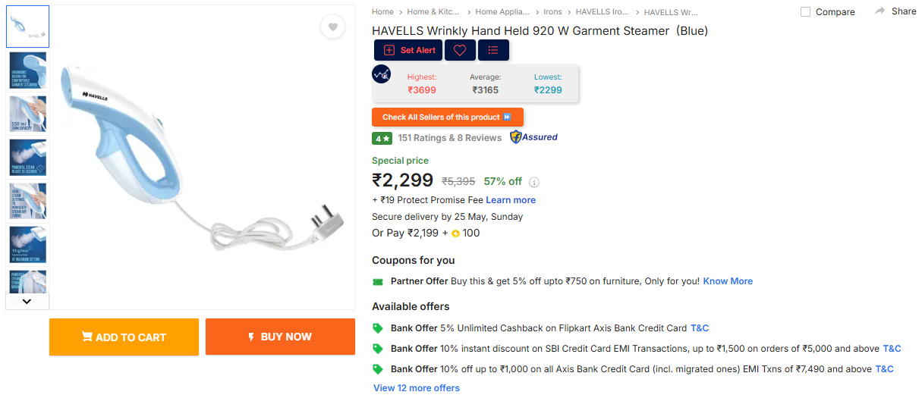The image size is (922, 398).
Task: Click the info icon beside 57% off
Action: pos(534,182)
